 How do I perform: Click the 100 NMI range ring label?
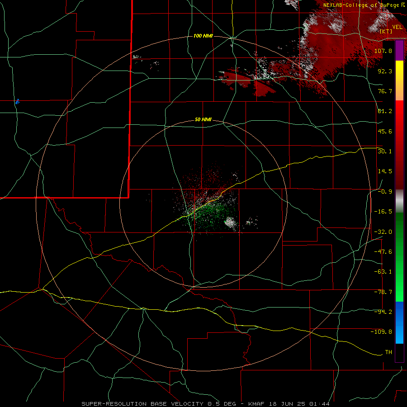pos(203,36)
